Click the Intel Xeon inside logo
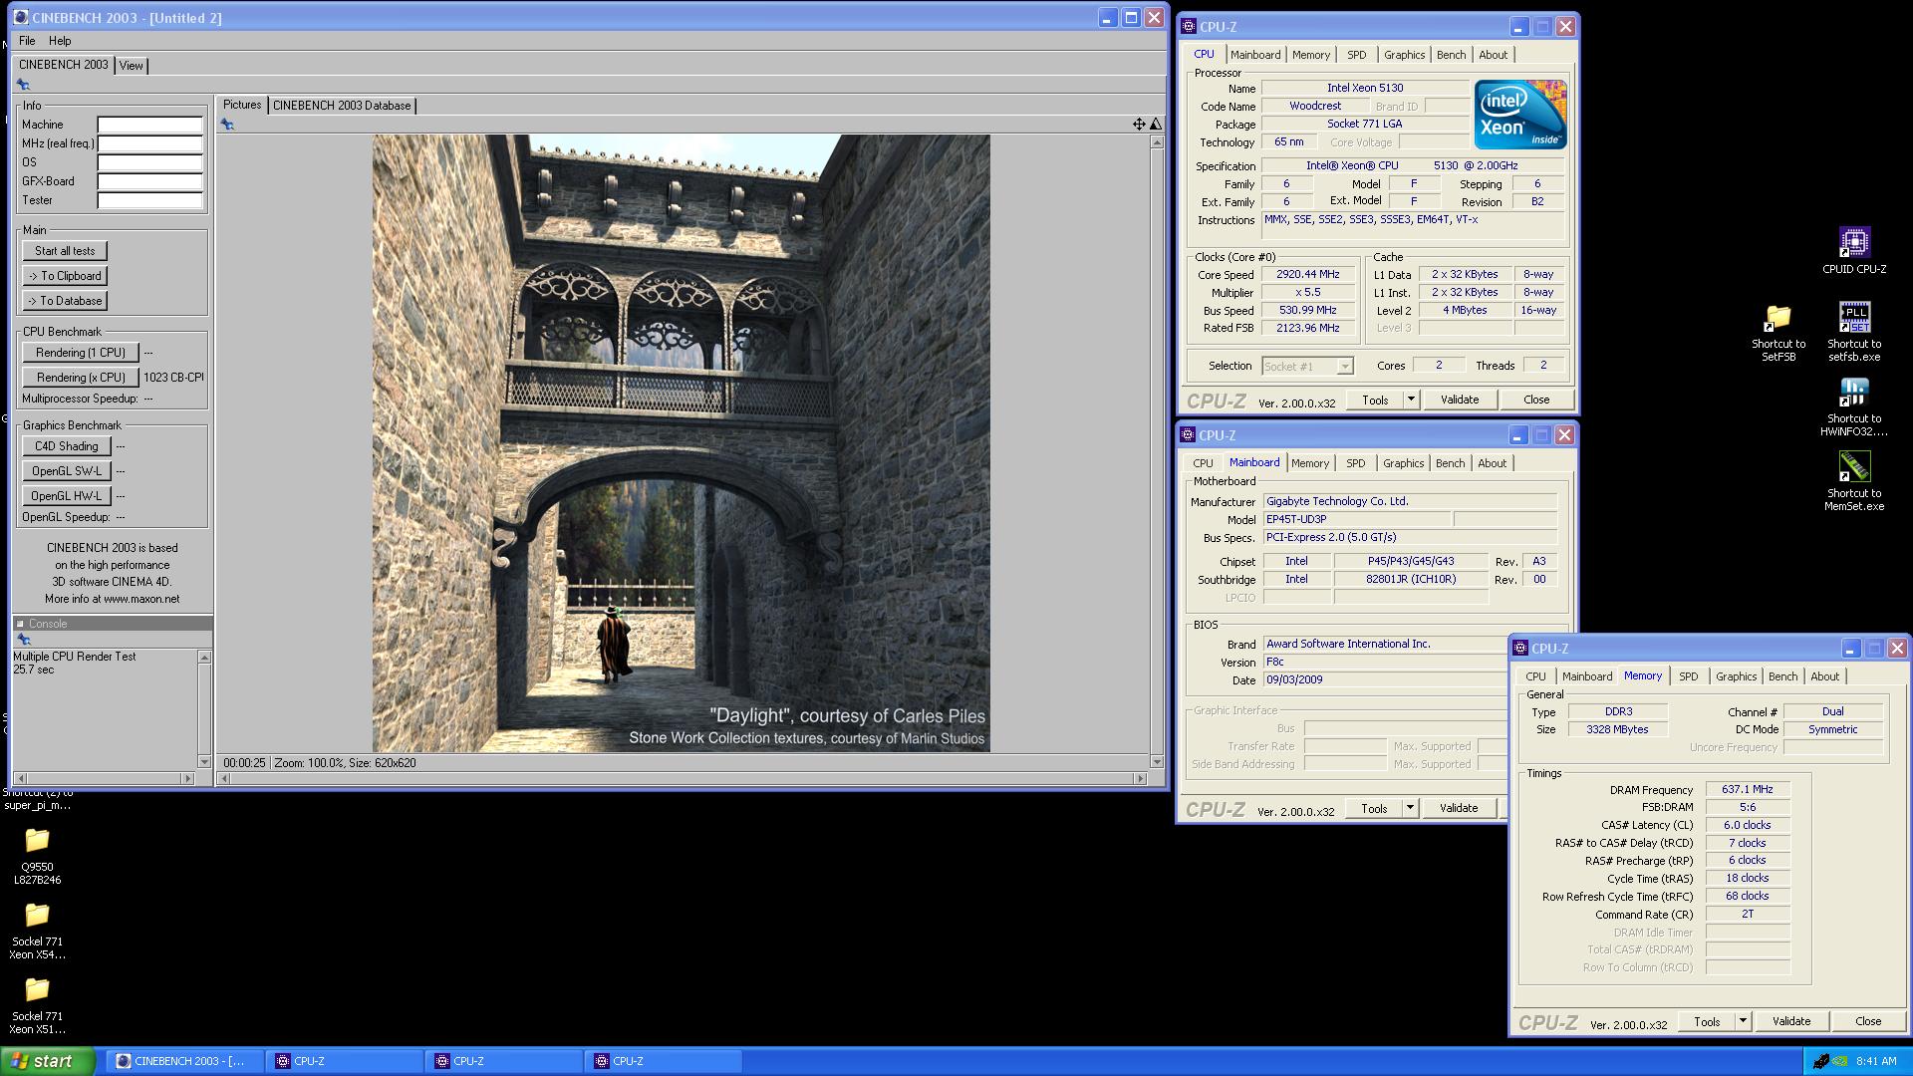 (1520, 115)
